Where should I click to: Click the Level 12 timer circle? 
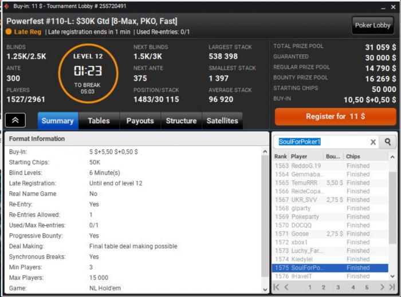88,74
